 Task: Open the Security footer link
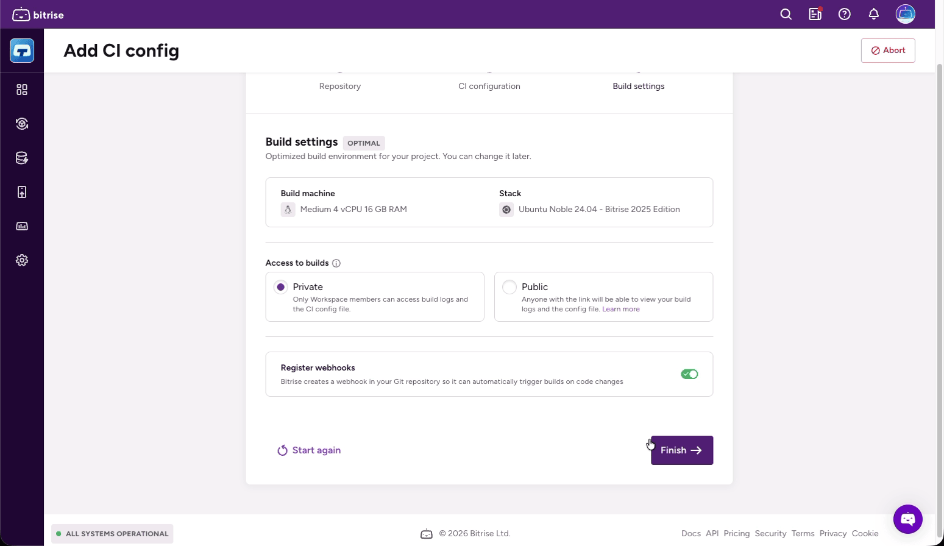pyautogui.click(x=771, y=534)
